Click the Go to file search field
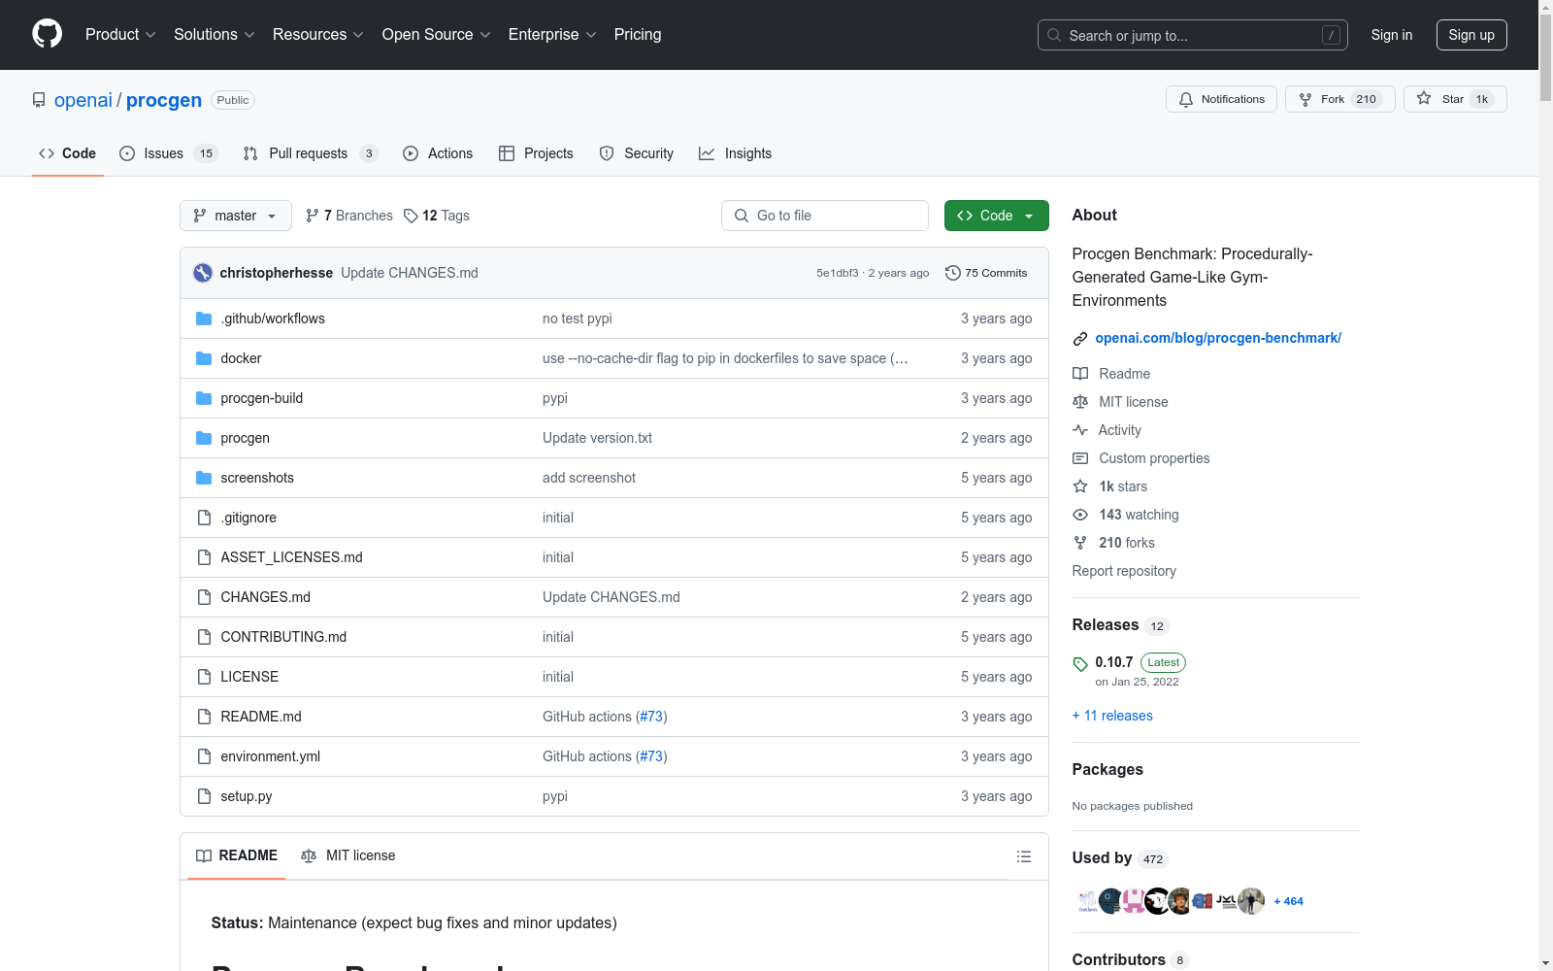1553x971 pixels. [825, 216]
